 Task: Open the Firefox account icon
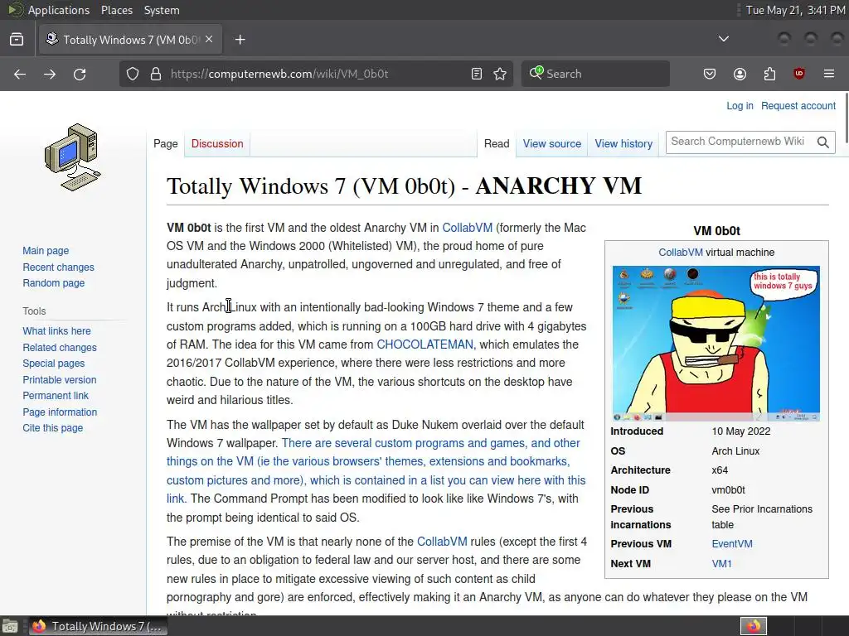[x=740, y=74]
